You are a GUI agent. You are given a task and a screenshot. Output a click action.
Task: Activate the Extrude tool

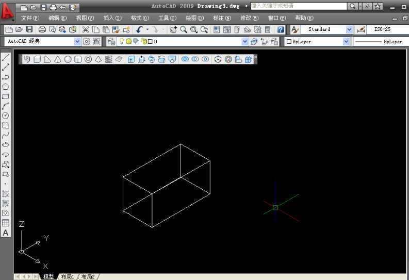tap(131, 59)
